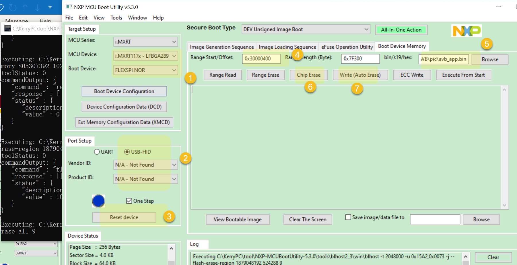Click the refresh icon in the blue toolbar
The image size is (517, 265).
pos(13,7)
